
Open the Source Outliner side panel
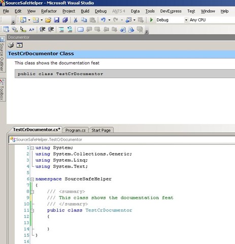(2, 54)
